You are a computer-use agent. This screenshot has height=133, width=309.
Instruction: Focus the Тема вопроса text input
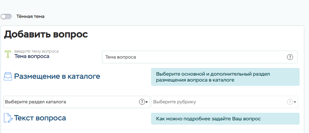tap(193, 57)
